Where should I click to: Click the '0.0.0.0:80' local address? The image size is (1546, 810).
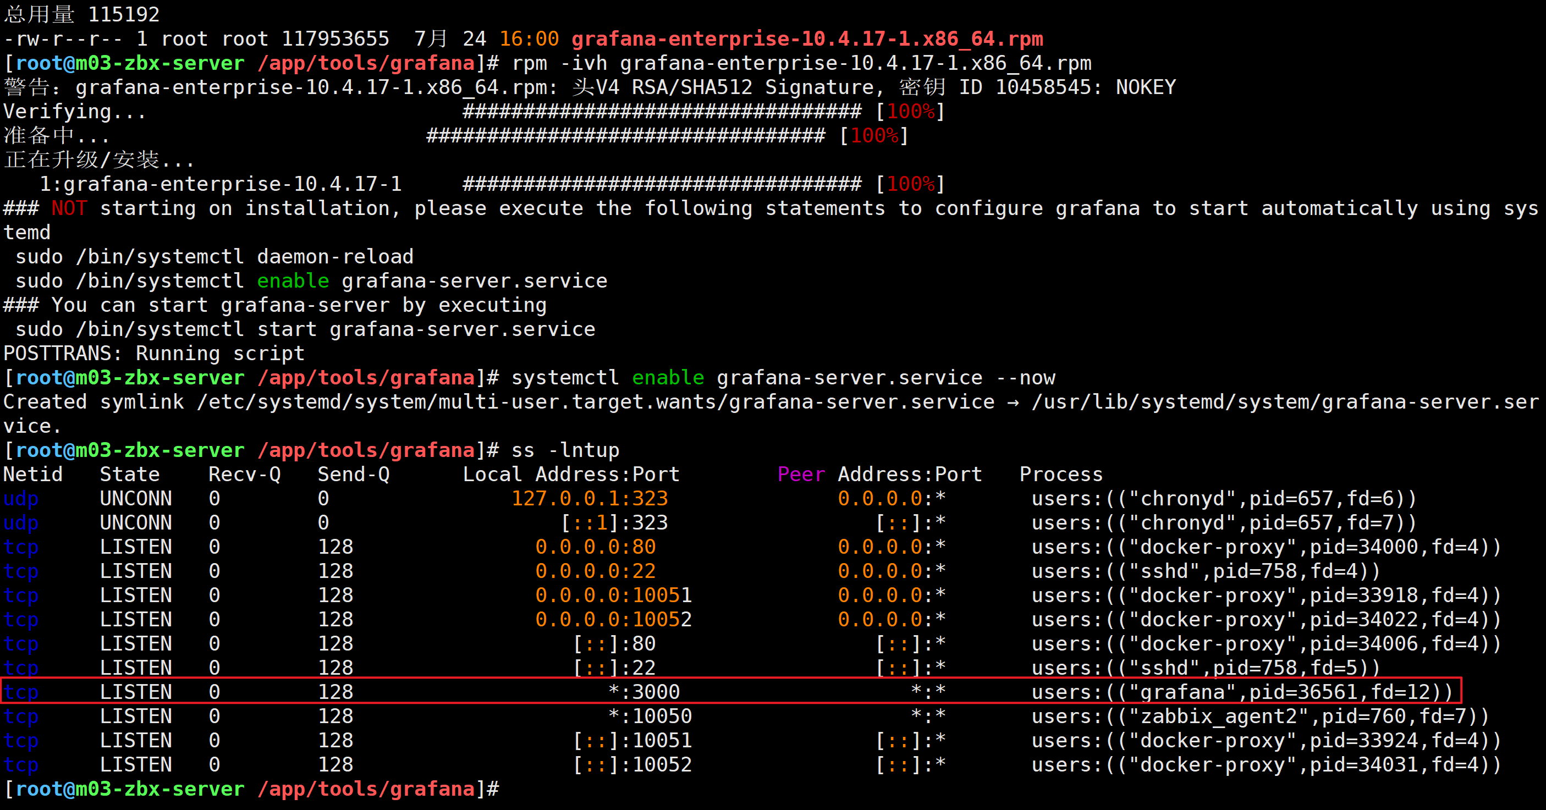(x=595, y=547)
